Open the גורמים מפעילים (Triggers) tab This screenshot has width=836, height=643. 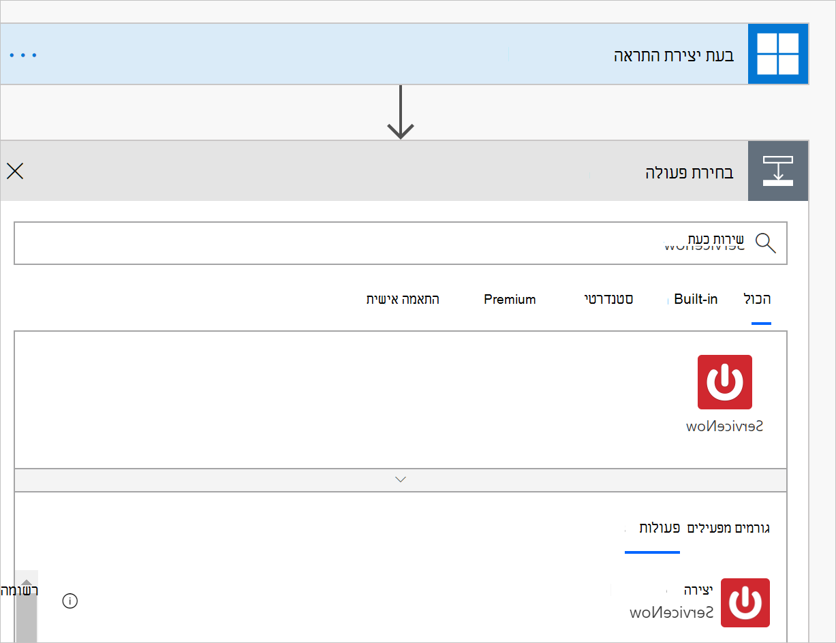[728, 528]
